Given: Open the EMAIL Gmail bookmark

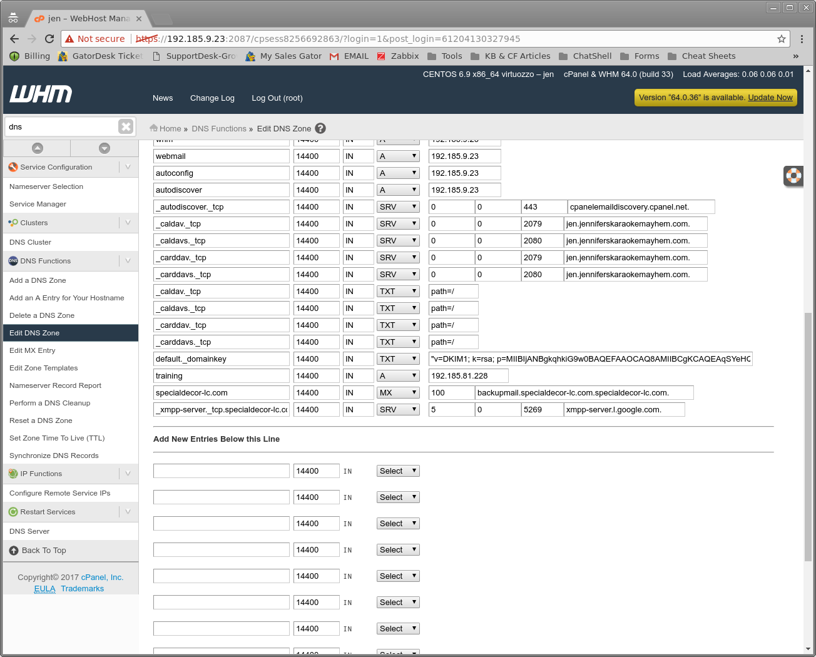Looking at the screenshot, I should tap(349, 56).
